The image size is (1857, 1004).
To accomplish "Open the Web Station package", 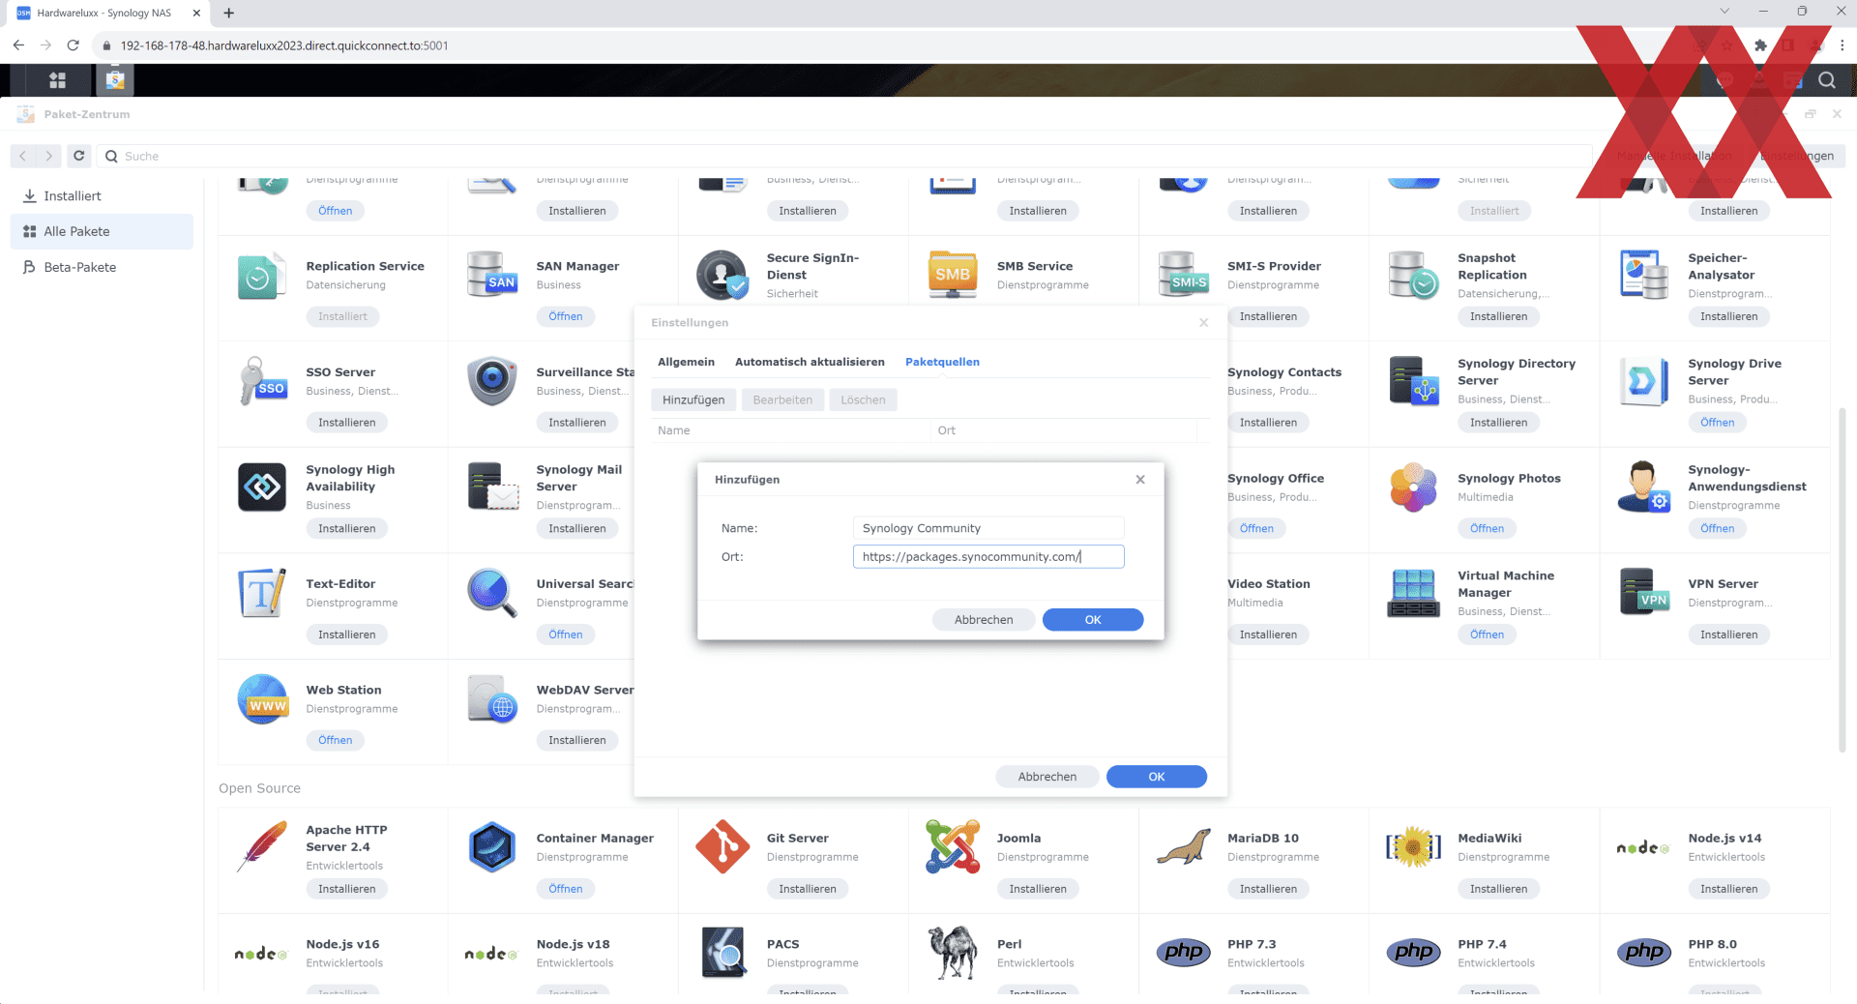I will point(335,740).
